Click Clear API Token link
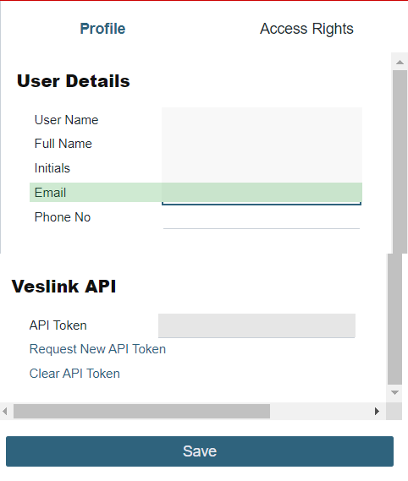Viewport: 408px width, 481px height. point(74,374)
